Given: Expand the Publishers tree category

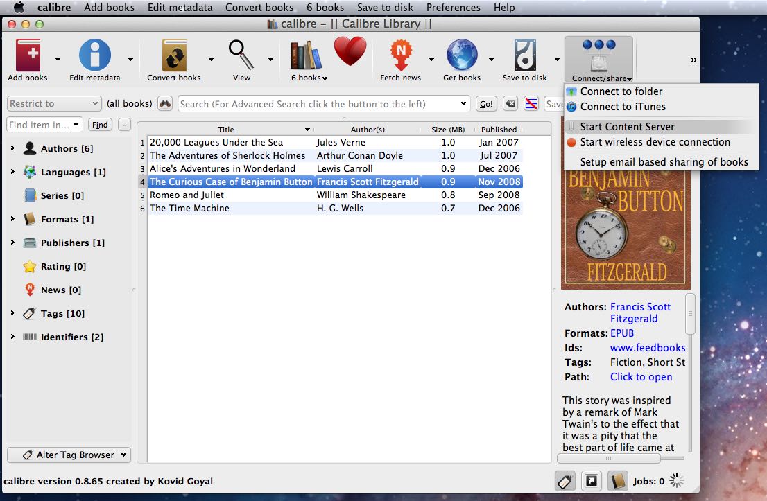Looking at the screenshot, I should pyautogui.click(x=12, y=242).
